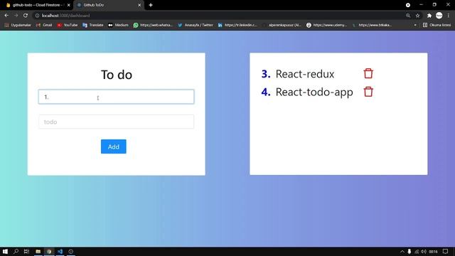Open Visual Studio Code from taskbar
This screenshot has width=455, height=256.
[x=60, y=251]
